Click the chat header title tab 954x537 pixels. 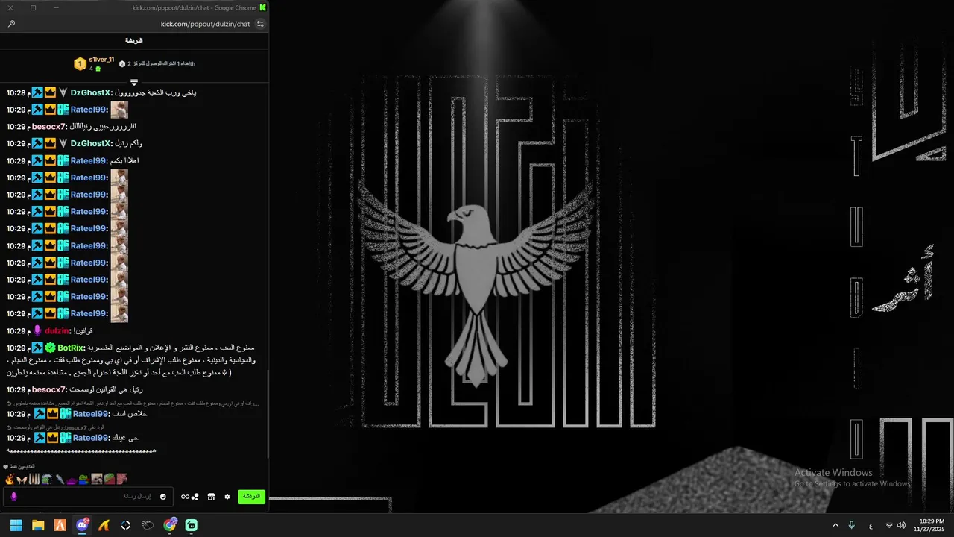(134, 40)
